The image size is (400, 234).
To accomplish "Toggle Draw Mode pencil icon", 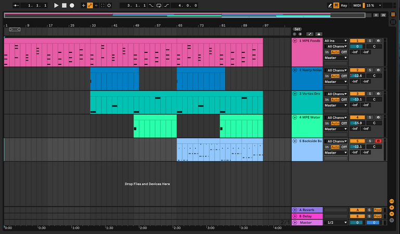I will (330, 5).
